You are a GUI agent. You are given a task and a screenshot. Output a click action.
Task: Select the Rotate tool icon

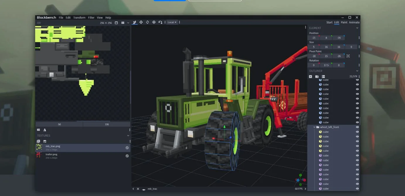(x=147, y=22)
